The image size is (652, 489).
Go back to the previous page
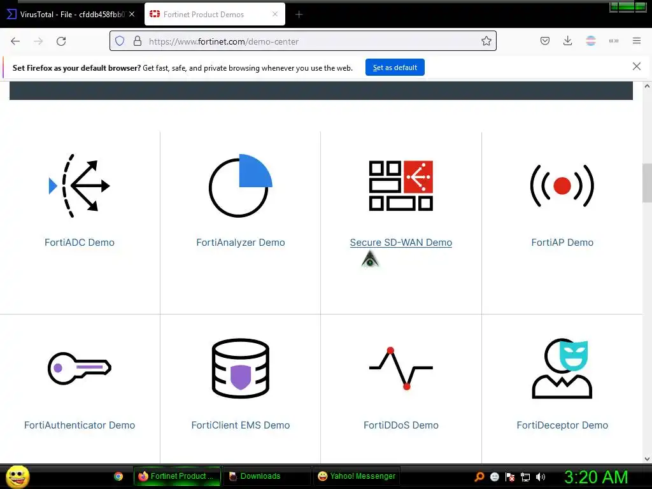click(x=15, y=41)
